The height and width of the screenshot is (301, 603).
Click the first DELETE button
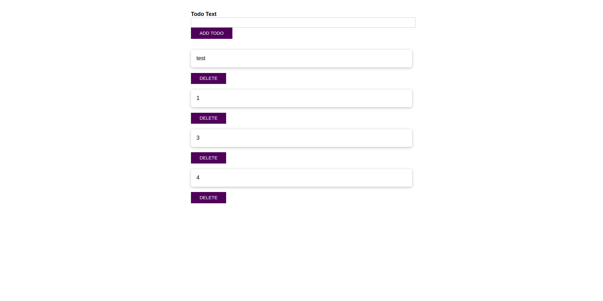[x=208, y=78]
